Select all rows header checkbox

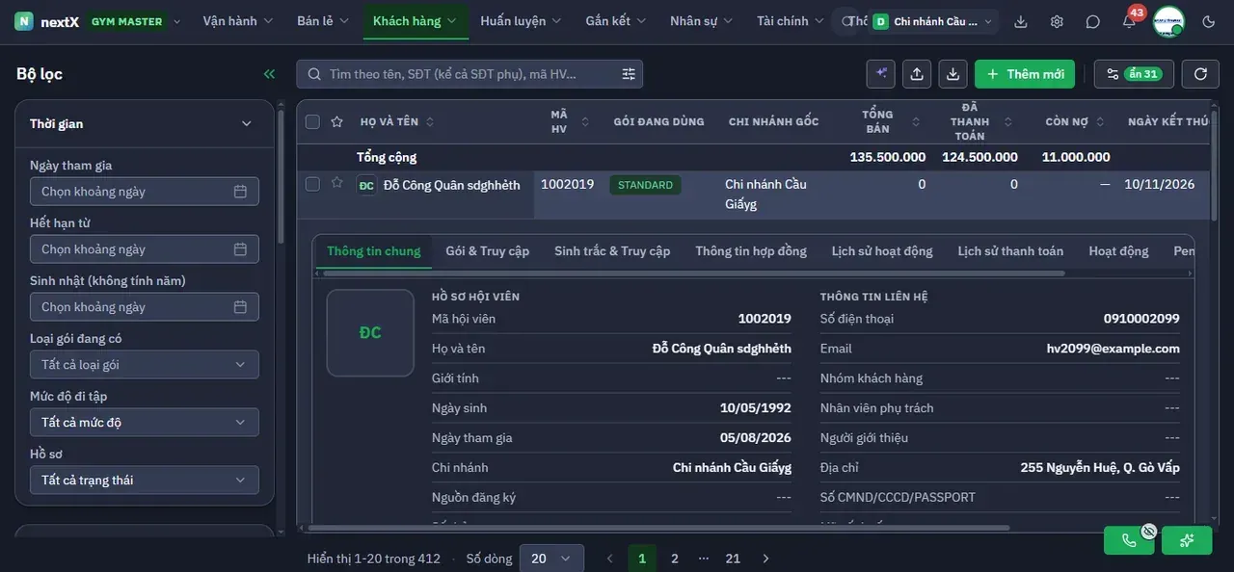tap(312, 121)
